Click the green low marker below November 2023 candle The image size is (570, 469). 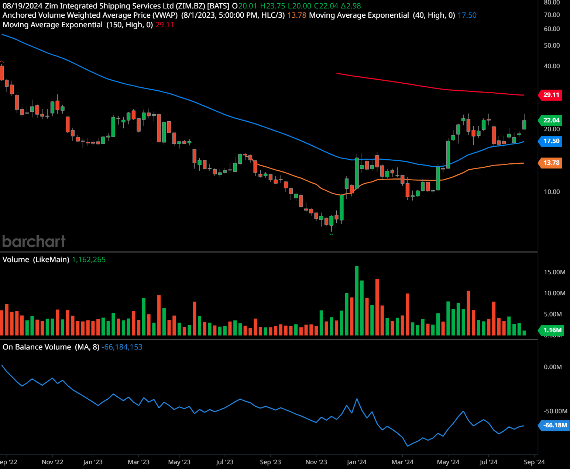[x=331, y=233]
